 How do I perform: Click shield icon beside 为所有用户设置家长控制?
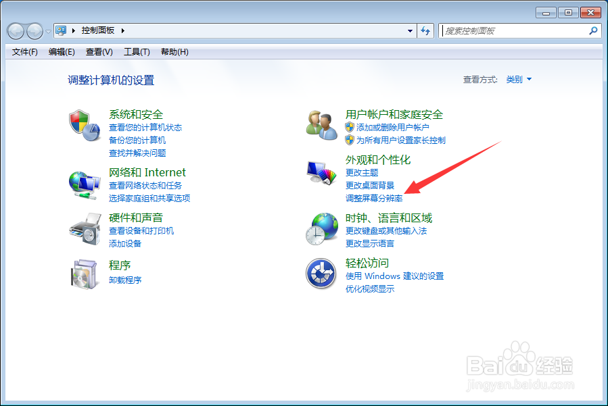tap(350, 140)
